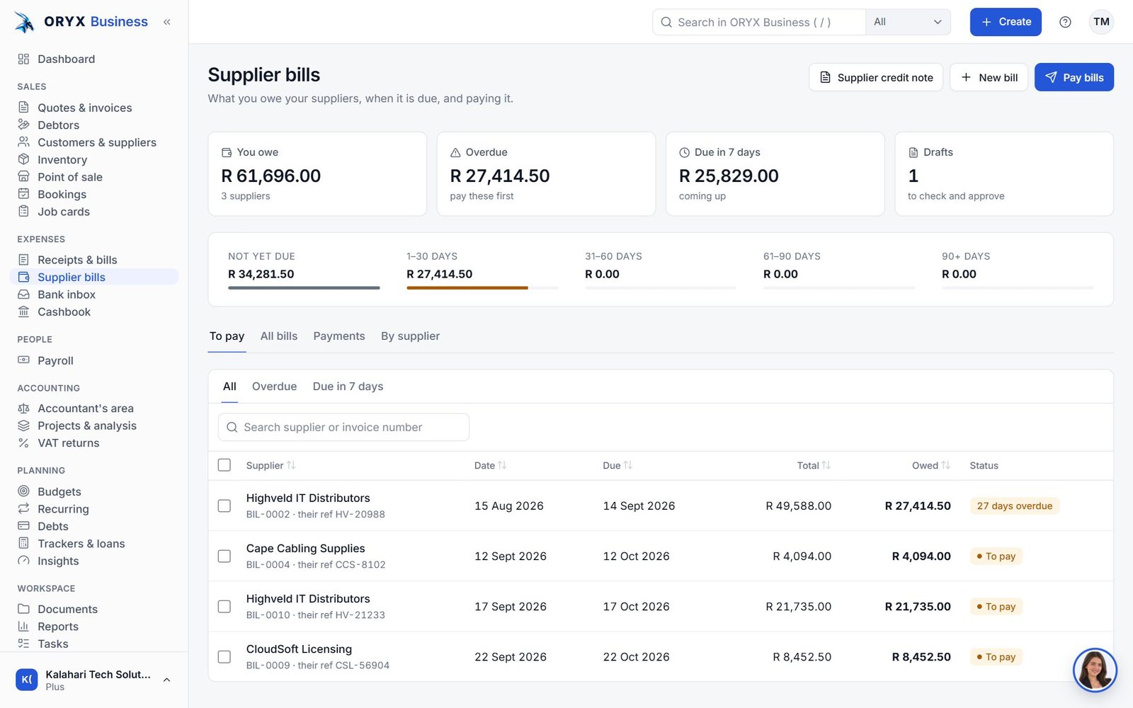Expand the Kalahari Tech Solutions workspace switcher
Image resolution: width=1133 pixels, height=708 pixels.
coord(95,680)
